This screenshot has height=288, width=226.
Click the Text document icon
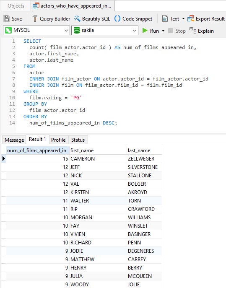coord(165,18)
